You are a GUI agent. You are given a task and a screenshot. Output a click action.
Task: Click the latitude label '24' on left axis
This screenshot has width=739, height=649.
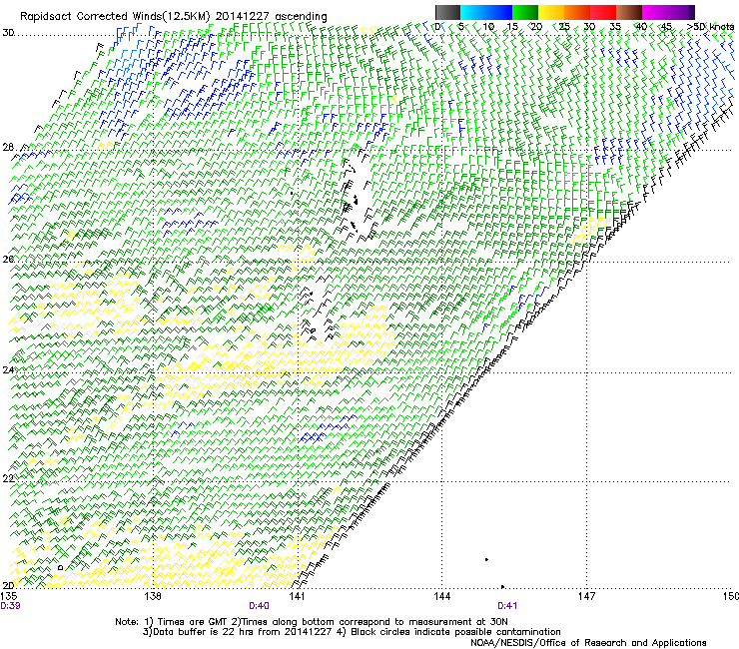click(8, 370)
